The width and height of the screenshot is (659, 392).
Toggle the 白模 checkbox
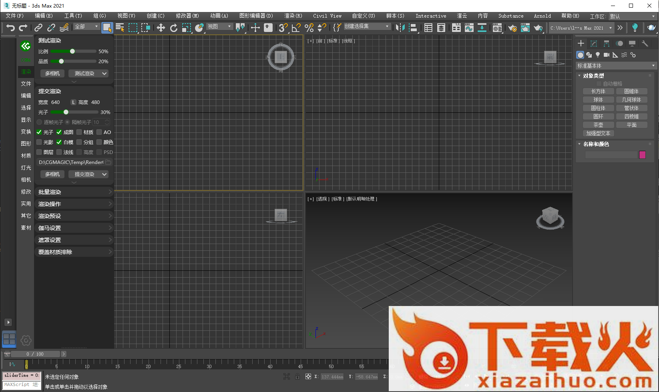[59, 142]
